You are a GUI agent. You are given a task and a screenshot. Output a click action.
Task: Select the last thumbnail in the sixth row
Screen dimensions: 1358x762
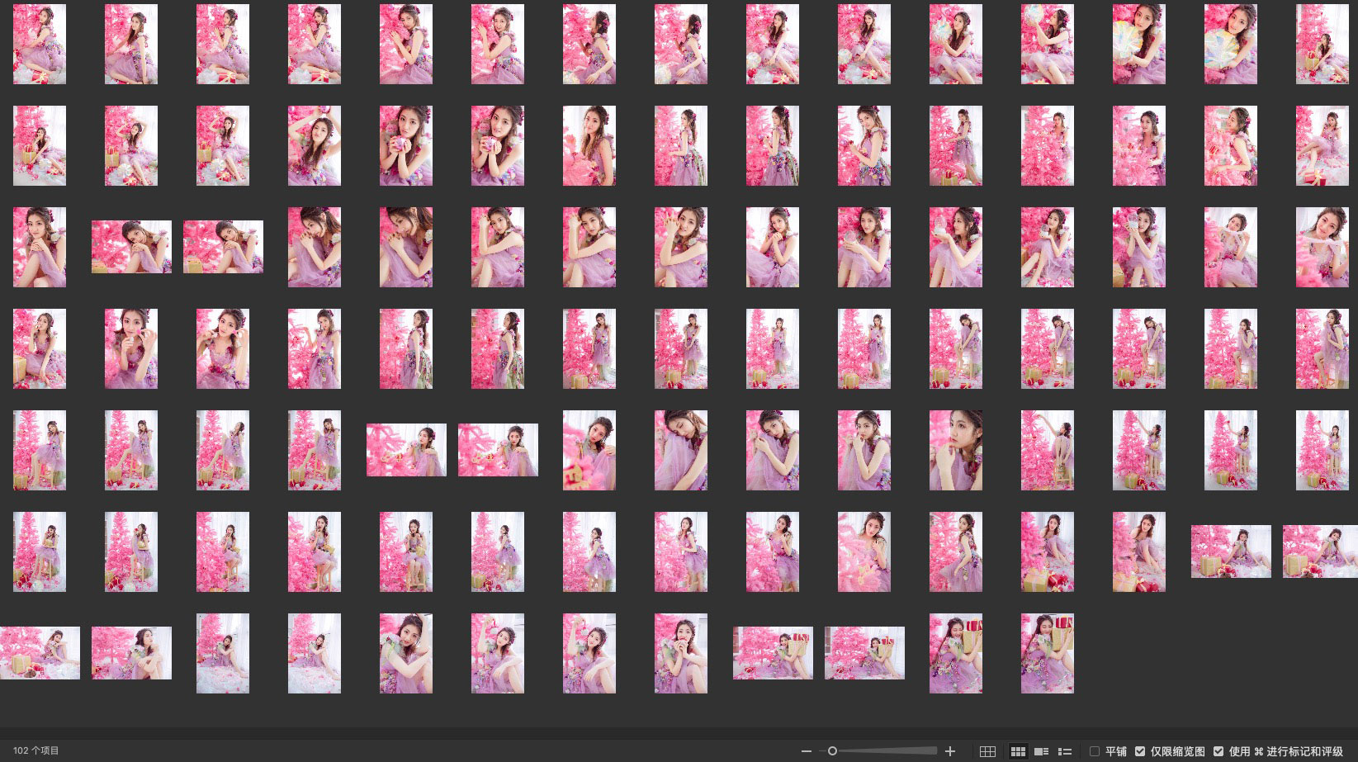[1319, 551]
